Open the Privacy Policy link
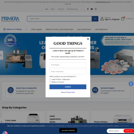The image size is (134, 134). [71, 92]
